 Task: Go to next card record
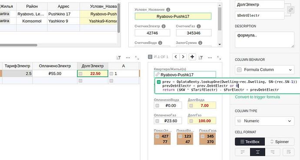point(183,57)
